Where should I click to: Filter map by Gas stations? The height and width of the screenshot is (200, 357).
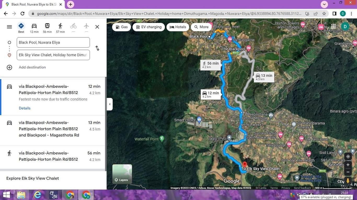click(x=122, y=27)
